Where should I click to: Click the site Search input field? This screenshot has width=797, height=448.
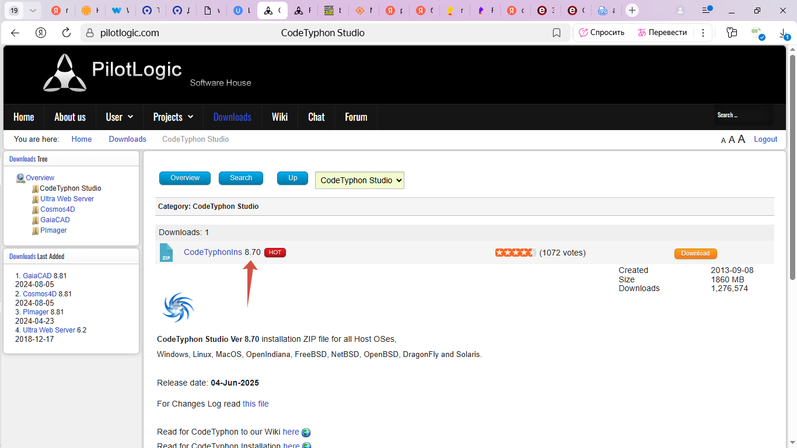coord(743,115)
